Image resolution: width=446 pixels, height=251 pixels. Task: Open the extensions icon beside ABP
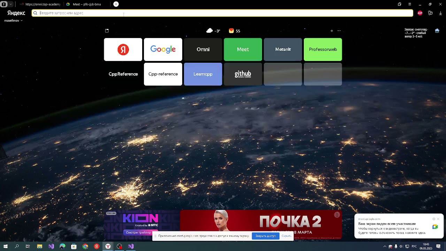(430, 13)
